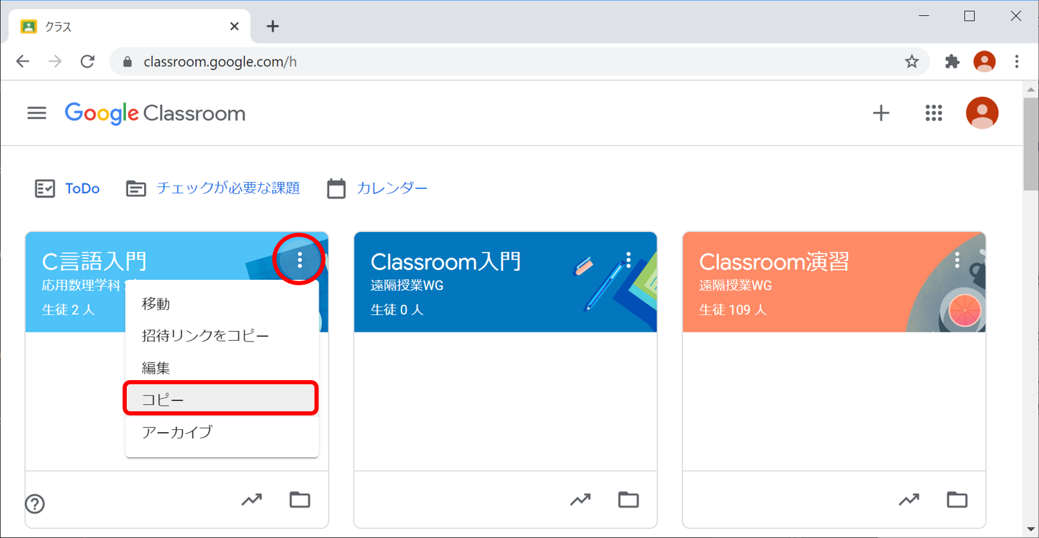Open the Classroom演習 class title
The width and height of the screenshot is (1039, 538).
pyautogui.click(x=774, y=262)
